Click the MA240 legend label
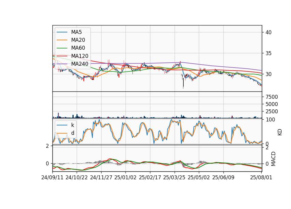The width and height of the screenshot is (291, 209). [x=80, y=64]
